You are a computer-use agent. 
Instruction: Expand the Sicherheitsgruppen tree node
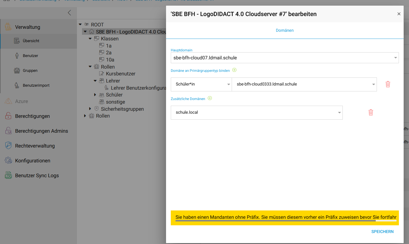[x=90, y=109]
